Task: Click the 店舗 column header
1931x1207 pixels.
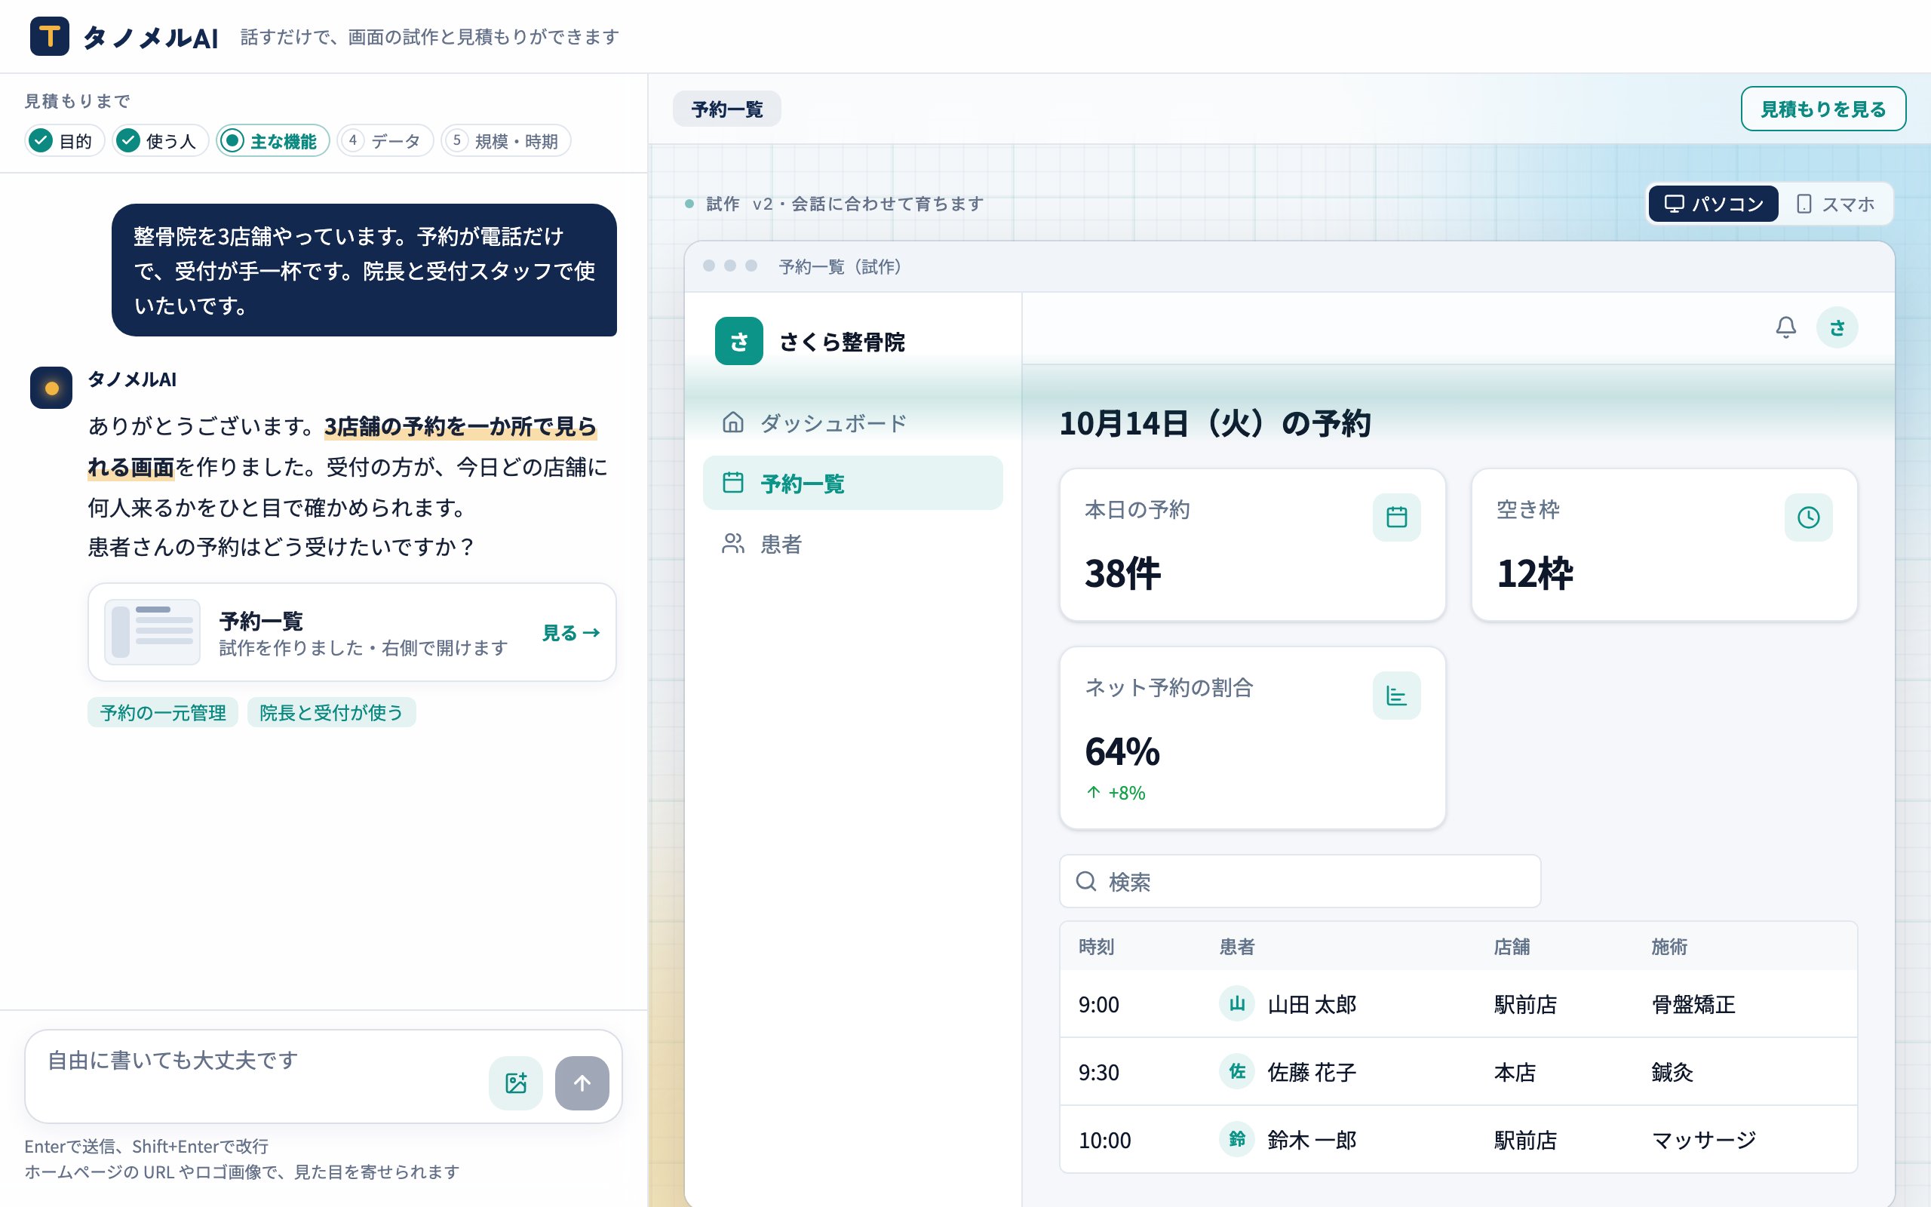Action: (1512, 947)
